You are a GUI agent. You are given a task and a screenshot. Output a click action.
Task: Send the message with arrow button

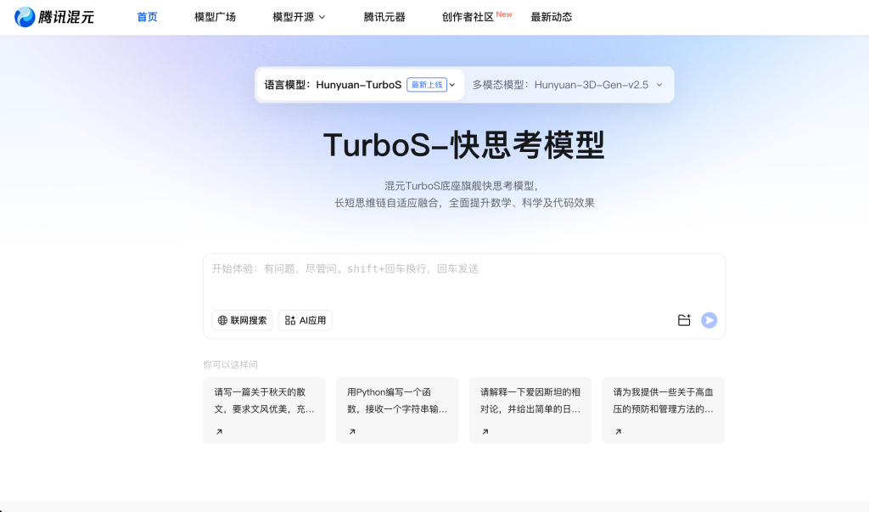point(709,320)
